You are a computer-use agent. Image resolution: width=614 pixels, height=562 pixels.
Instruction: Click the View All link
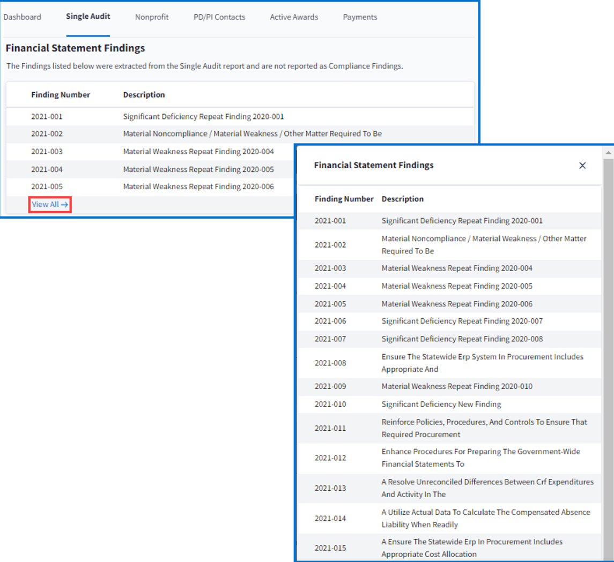49,204
